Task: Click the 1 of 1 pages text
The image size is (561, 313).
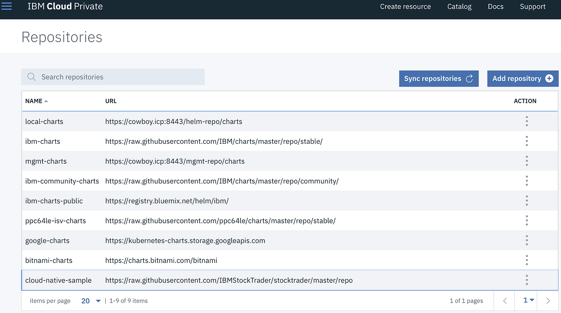Action: tap(466, 301)
